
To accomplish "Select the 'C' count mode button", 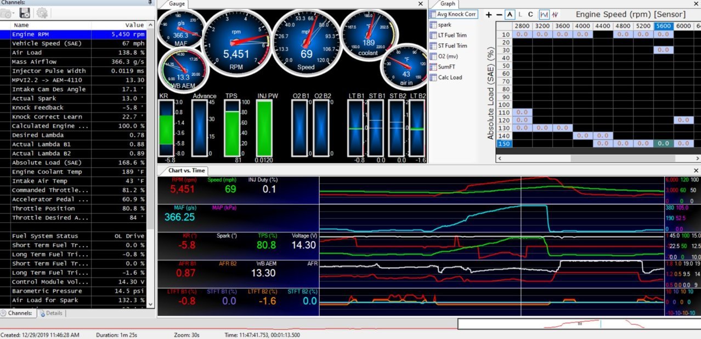I will tap(530, 15).
